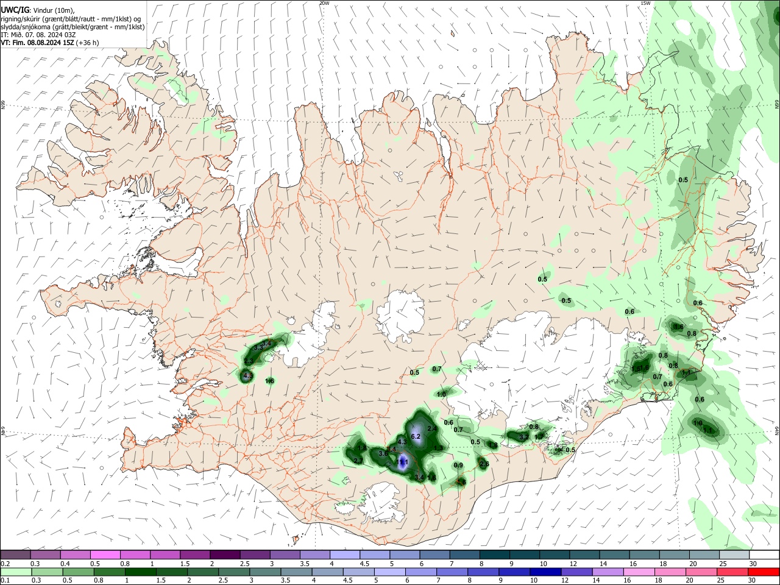Viewport: 780px width, 585px height.
Task: Click the 15W longitude label
Action: [x=645, y=3]
